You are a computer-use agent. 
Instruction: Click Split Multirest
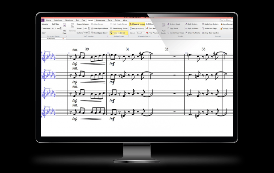pos(192,28)
